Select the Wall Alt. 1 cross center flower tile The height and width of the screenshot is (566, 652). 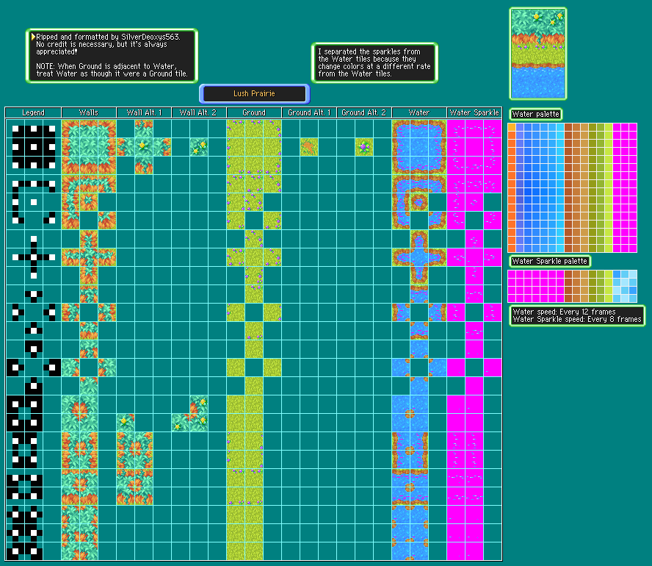[144, 147]
